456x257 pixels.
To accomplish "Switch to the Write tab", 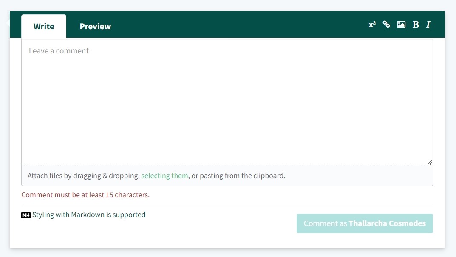I will 44,26.
